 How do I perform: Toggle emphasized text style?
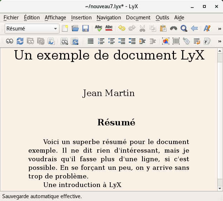[207, 28]
